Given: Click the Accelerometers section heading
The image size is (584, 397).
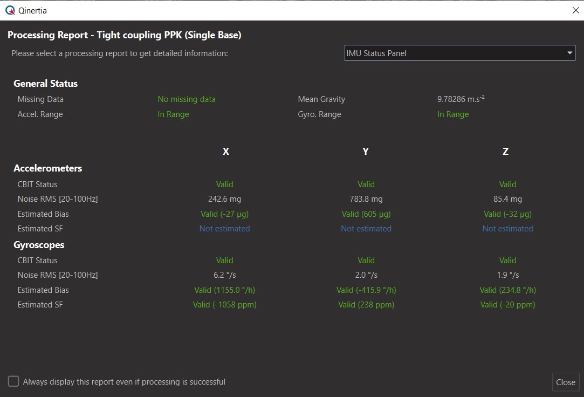Looking at the screenshot, I should [x=47, y=168].
